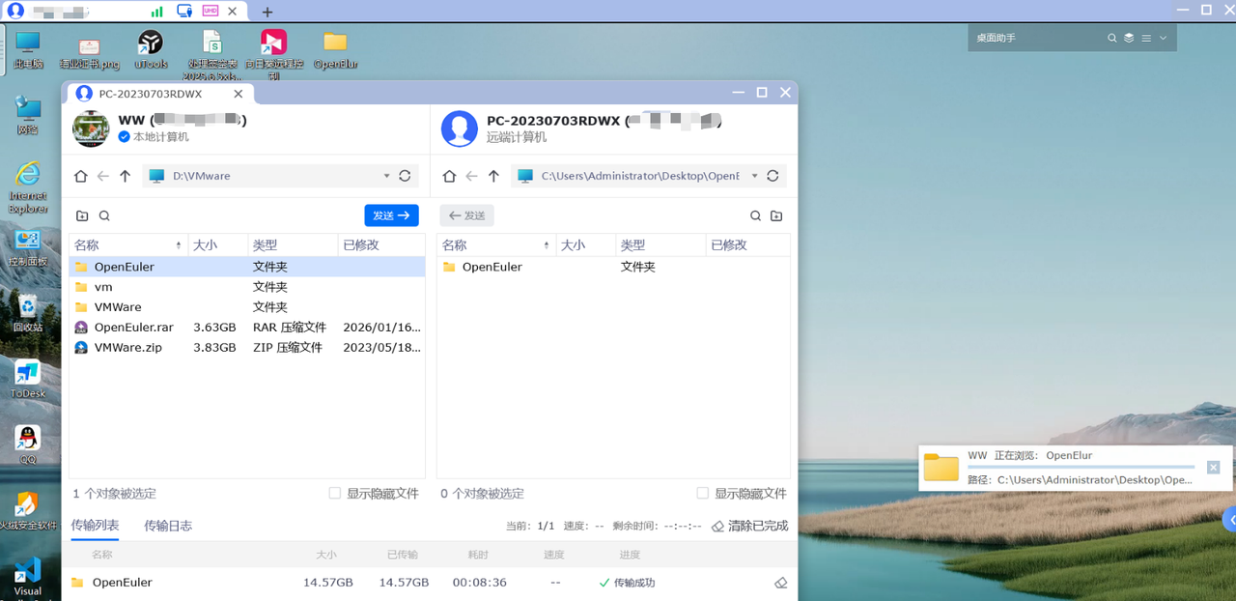
Task: Enable show hidden files for local panel
Action: click(x=335, y=493)
